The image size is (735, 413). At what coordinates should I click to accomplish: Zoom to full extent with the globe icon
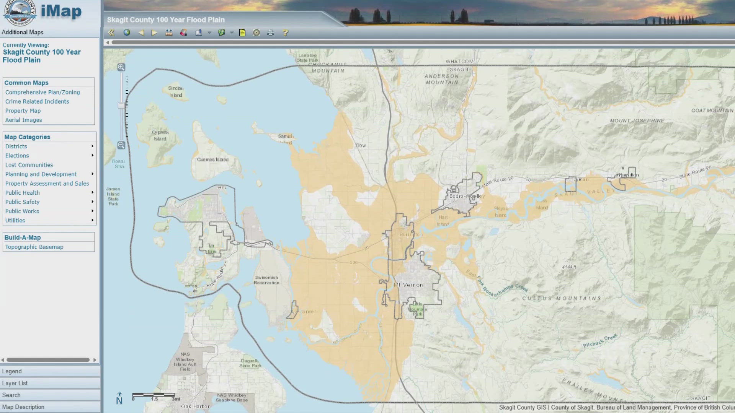click(x=127, y=33)
